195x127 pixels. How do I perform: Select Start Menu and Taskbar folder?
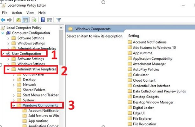click(x=41, y=95)
